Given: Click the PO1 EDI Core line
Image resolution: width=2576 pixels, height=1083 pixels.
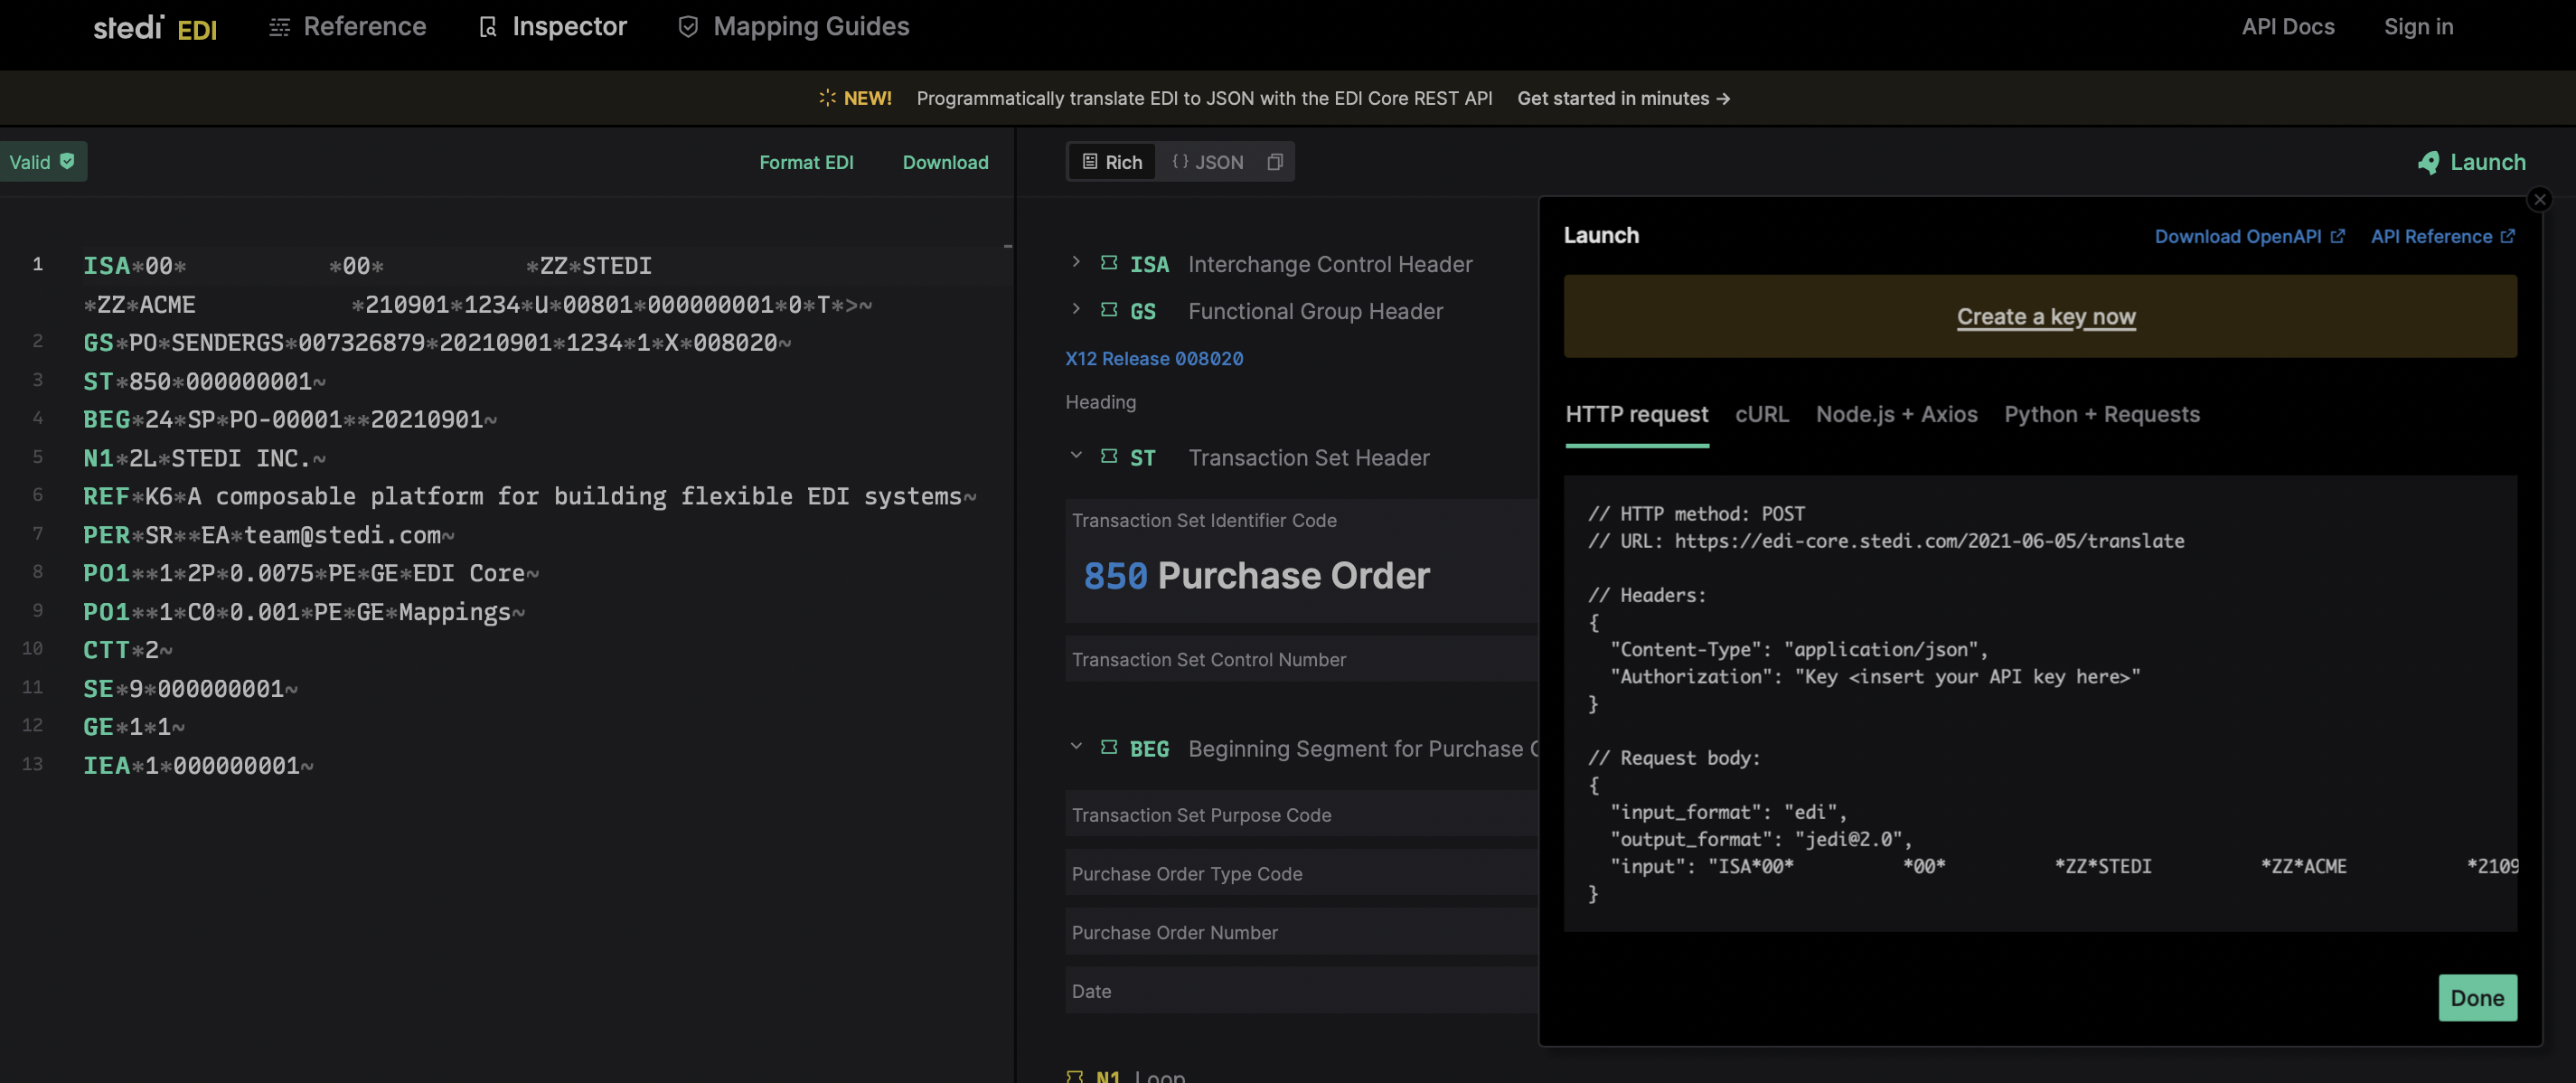Looking at the screenshot, I should pos(311,574).
